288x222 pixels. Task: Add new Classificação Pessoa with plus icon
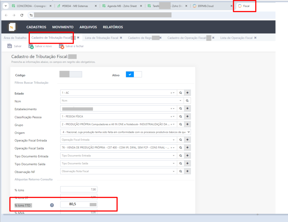coord(187,117)
